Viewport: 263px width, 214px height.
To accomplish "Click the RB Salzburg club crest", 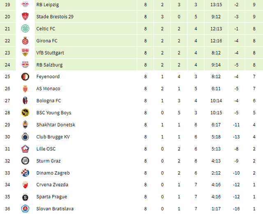I will point(25,64).
